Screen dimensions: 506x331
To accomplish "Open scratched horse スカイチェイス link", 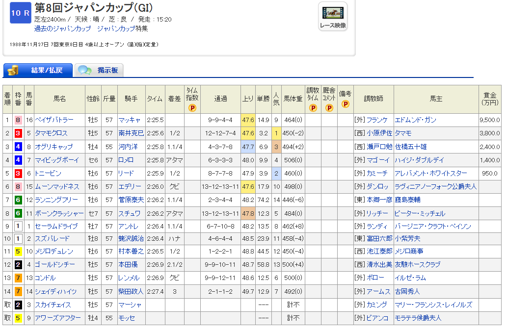I will 53,305.
